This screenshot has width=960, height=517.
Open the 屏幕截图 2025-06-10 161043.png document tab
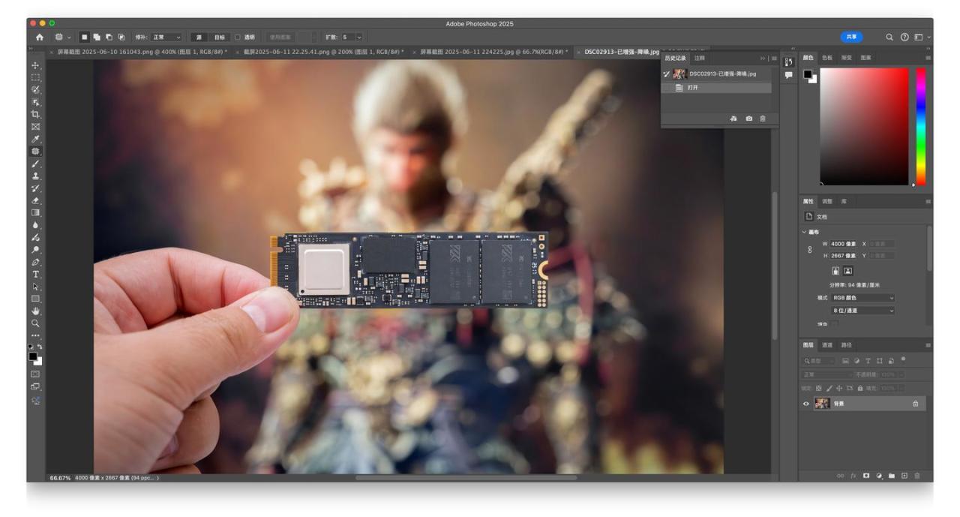139,52
